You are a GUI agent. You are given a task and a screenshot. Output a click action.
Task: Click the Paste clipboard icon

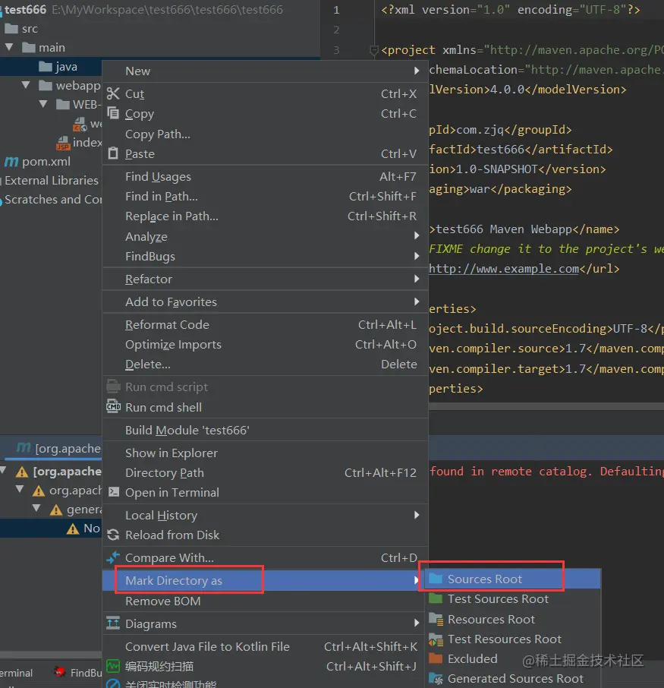pos(113,153)
